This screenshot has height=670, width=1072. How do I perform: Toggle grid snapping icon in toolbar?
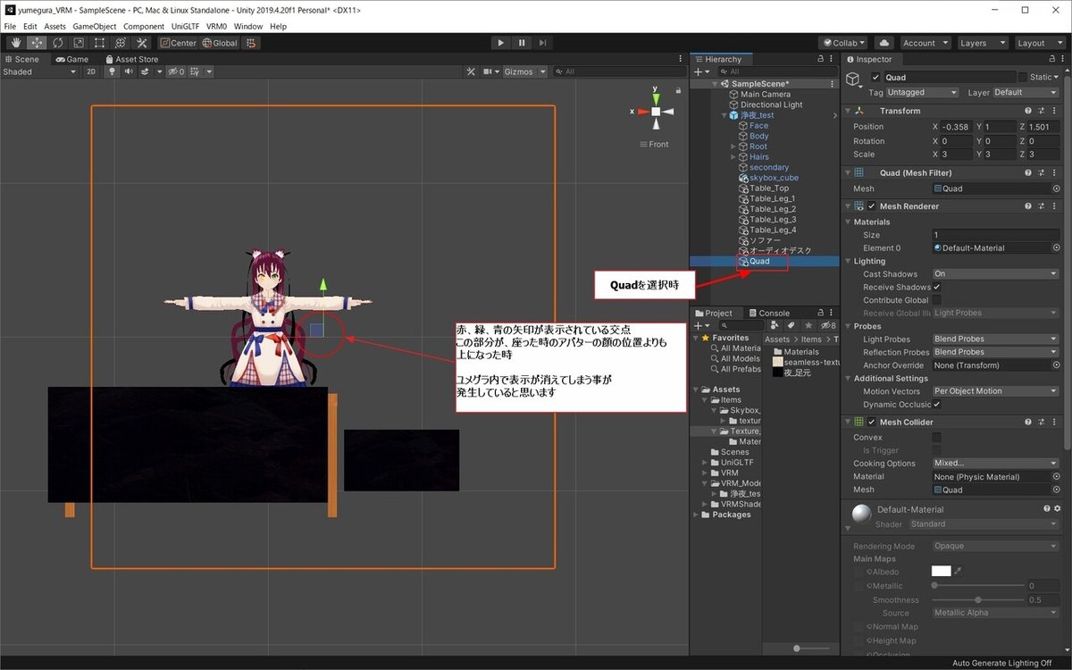(x=253, y=43)
